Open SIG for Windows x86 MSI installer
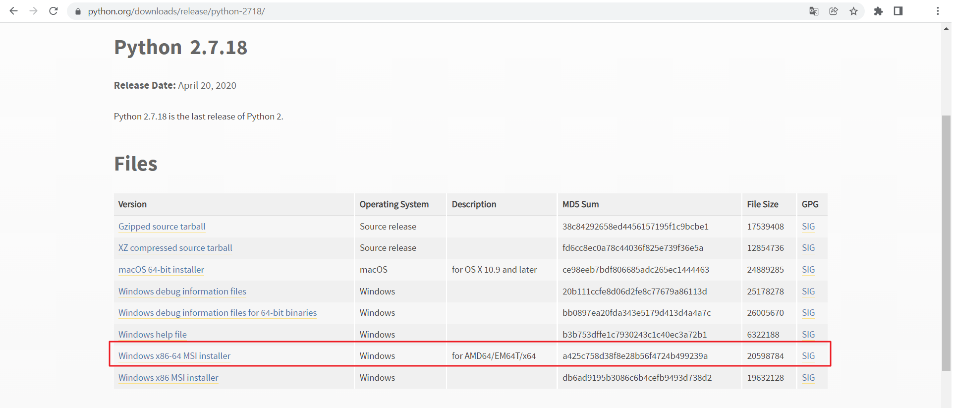The image size is (953, 408). [808, 378]
